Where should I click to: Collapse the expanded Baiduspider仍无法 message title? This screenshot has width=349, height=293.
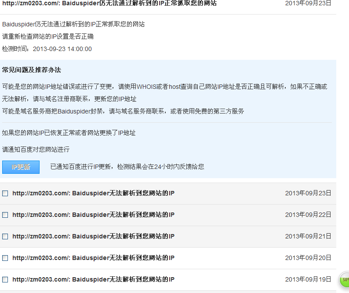coord(109,3)
